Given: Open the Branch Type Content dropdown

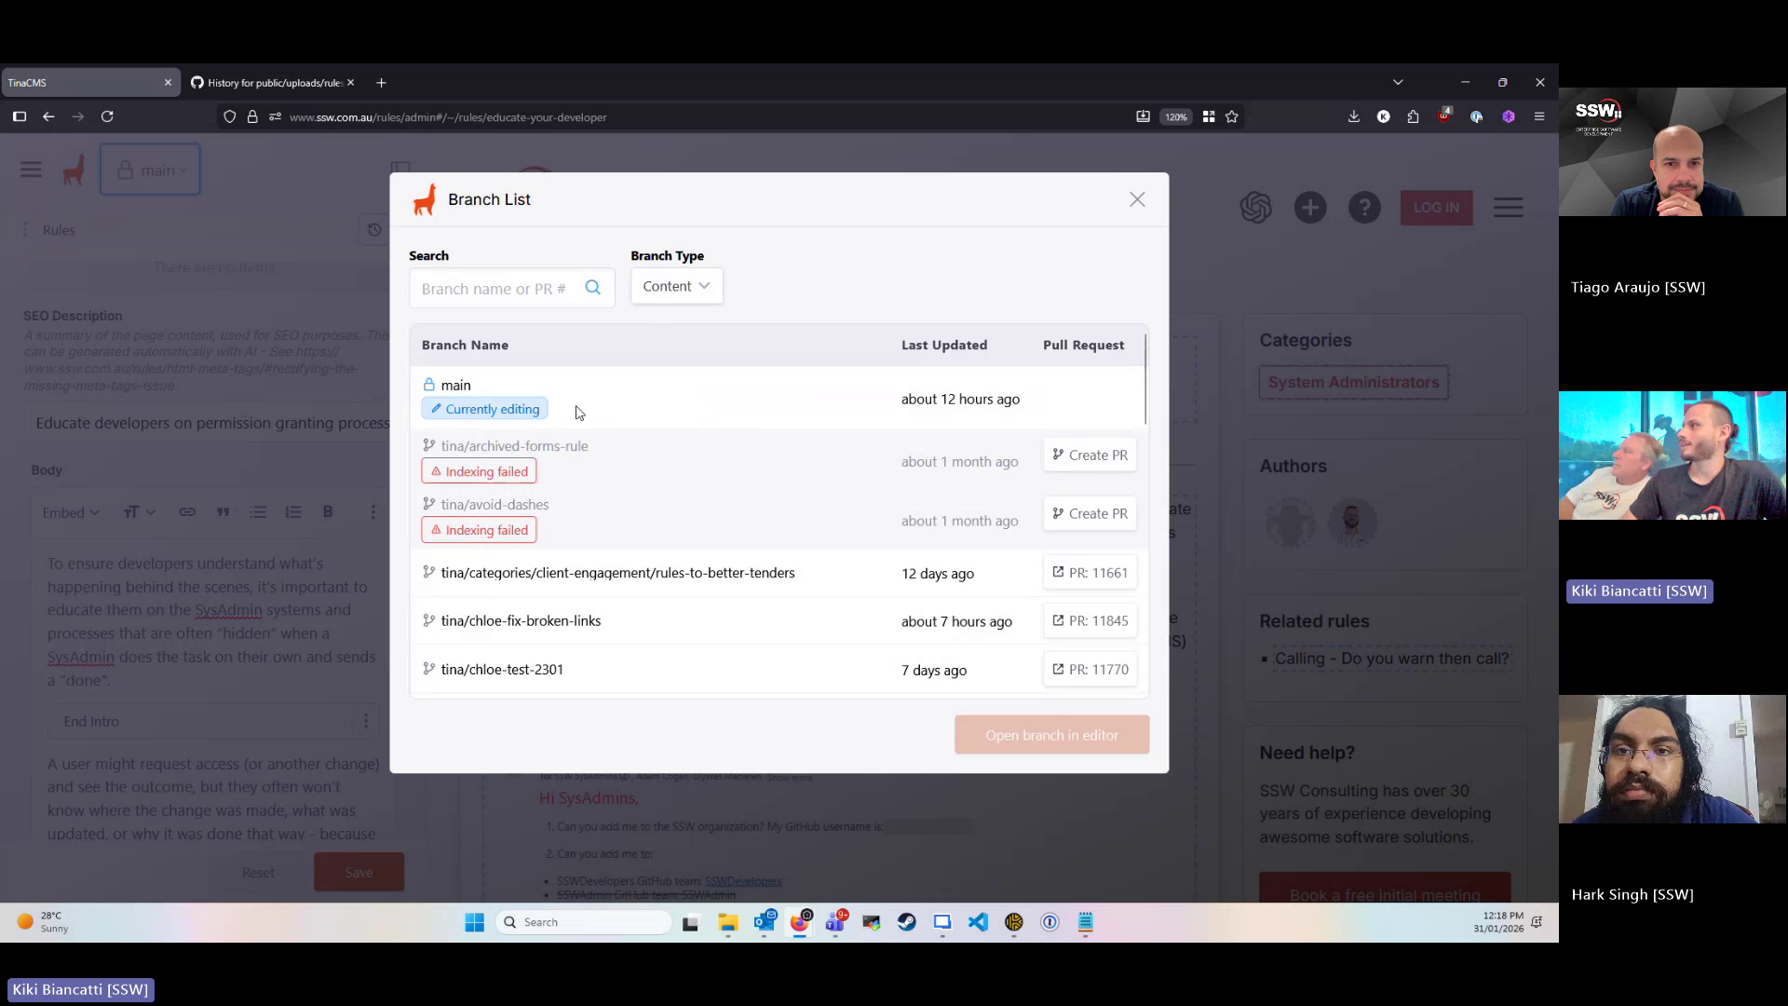Looking at the screenshot, I should click(x=676, y=286).
